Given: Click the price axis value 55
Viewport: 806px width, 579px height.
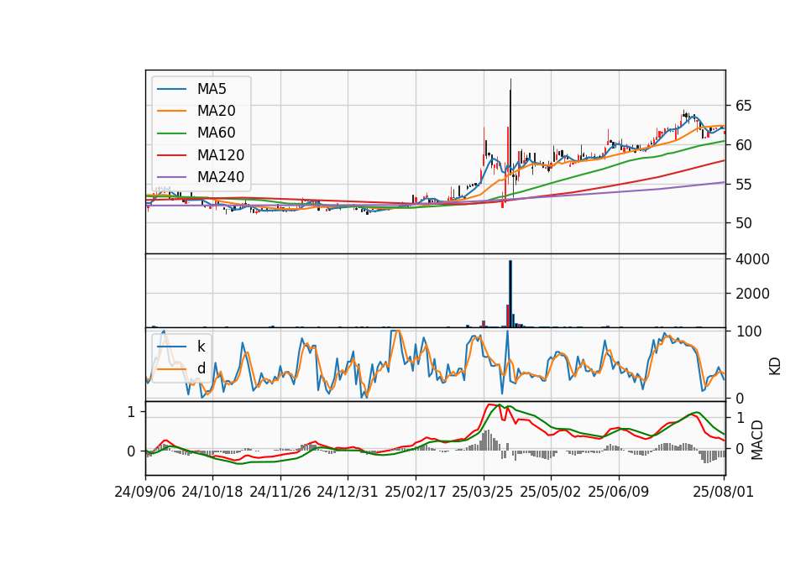Looking at the screenshot, I should pos(743,185).
